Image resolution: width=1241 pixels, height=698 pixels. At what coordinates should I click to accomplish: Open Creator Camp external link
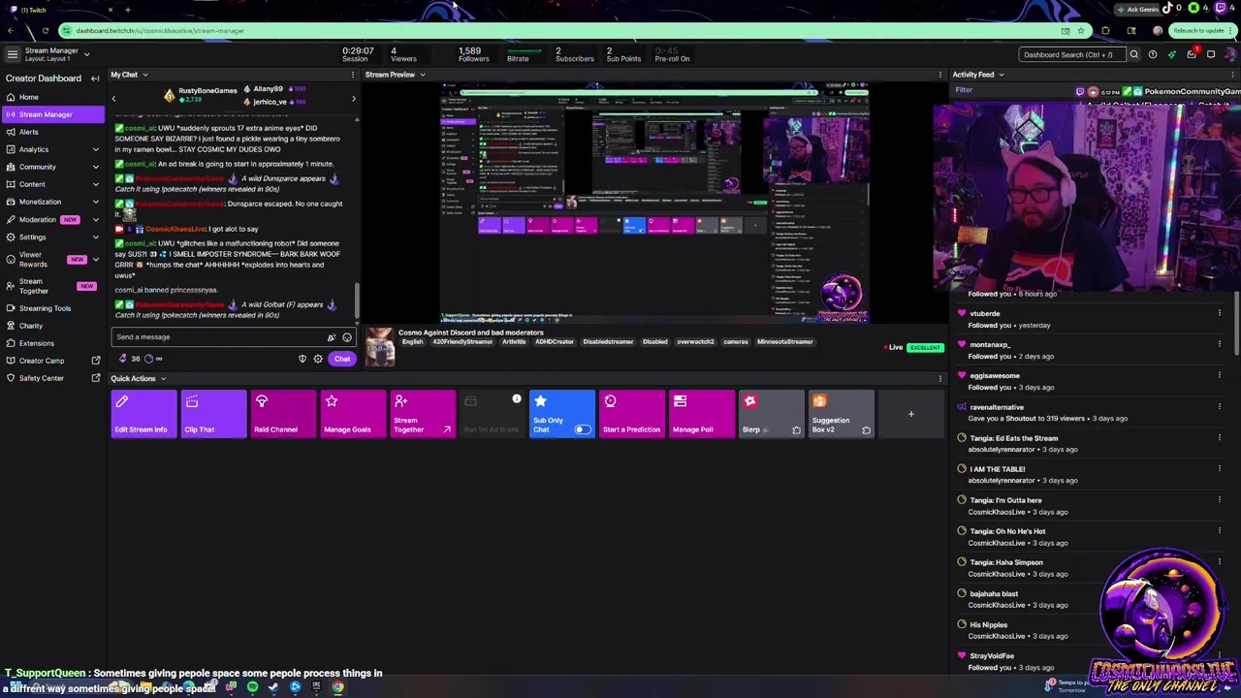pyautogui.click(x=52, y=361)
